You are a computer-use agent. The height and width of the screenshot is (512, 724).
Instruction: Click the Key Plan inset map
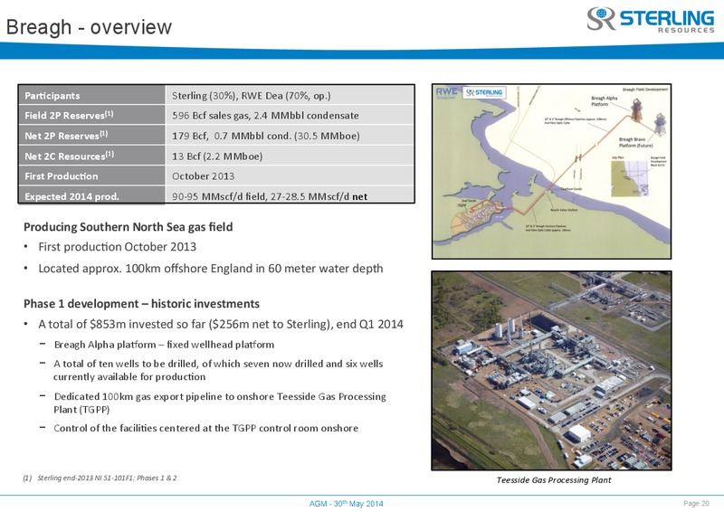(x=630, y=179)
